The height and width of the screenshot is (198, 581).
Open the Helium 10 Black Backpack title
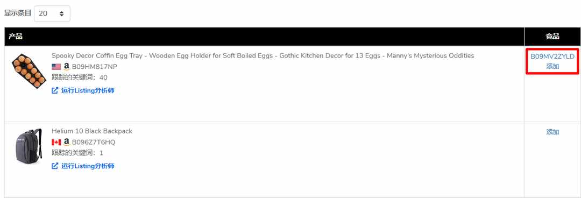pyautogui.click(x=92, y=131)
